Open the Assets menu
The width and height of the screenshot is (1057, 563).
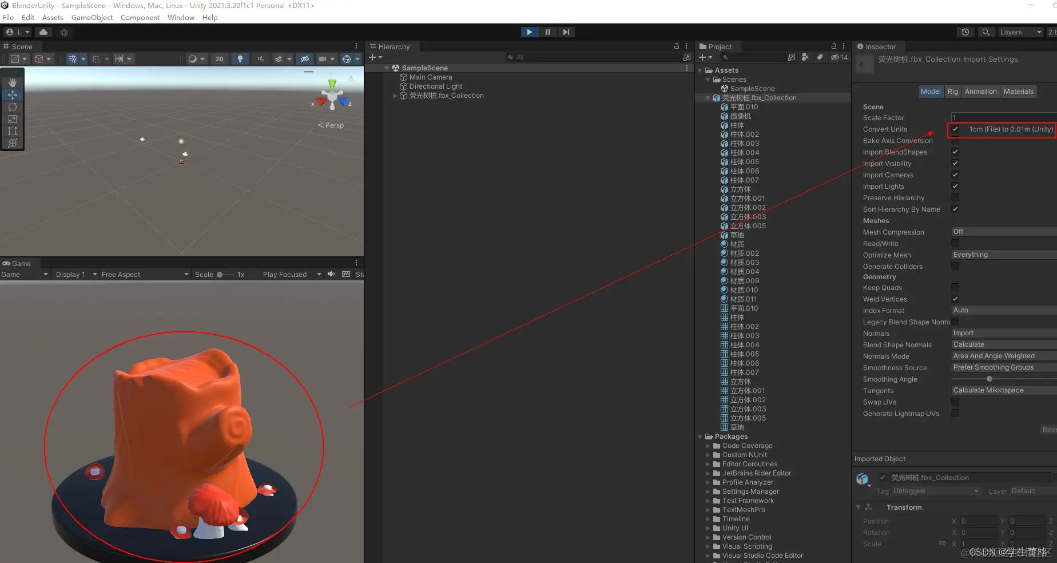pyautogui.click(x=53, y=17)
